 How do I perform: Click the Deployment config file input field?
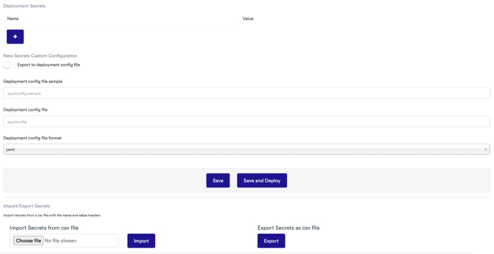click(247, 121)
